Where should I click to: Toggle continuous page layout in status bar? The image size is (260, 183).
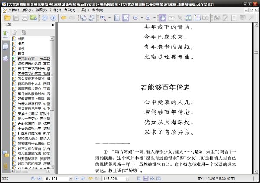(x=146, y=178)
